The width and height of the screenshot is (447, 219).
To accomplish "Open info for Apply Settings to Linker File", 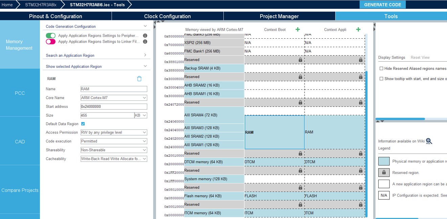I will pyautogui.click(x=145, y=42).
